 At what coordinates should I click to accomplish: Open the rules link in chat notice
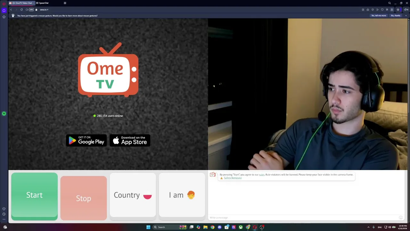coord(262,175)
